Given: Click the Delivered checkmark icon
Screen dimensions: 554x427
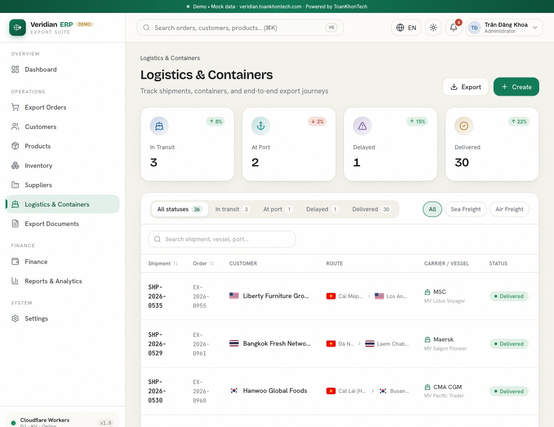Looking at the screenshot, I should coord(464,126).
